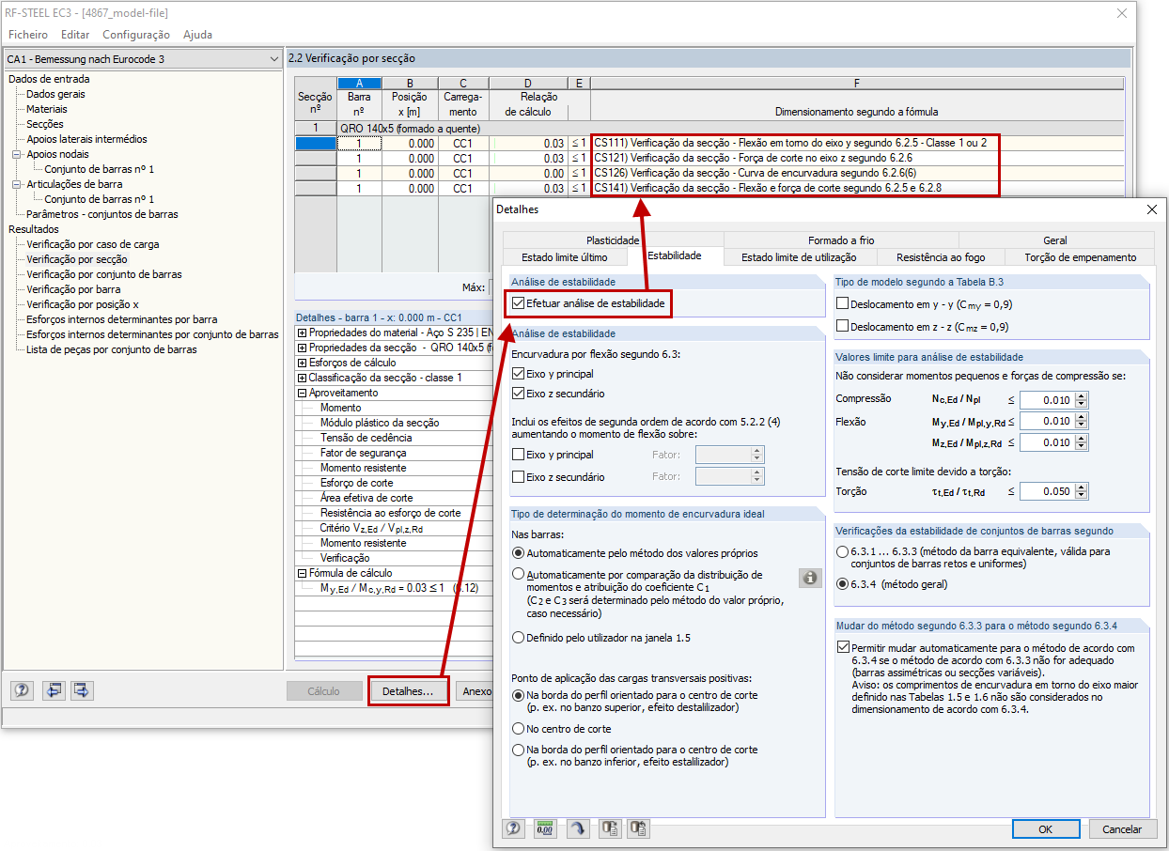Image resolution: width=1169 pixels, height=851 pixels.
Task: Click OK in the Detalhes dialog
Action: pyautogui.click(x=1046, y=829)
